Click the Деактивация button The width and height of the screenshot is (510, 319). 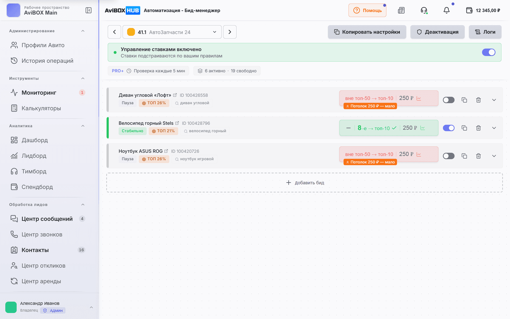point(437,32)
